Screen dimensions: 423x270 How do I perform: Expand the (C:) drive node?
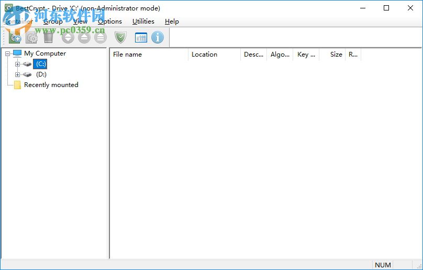coord(17,64)
